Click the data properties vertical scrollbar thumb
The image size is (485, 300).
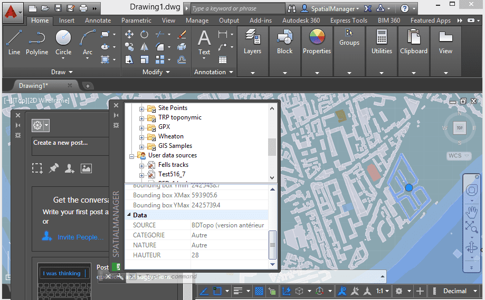tap(272, 245)
